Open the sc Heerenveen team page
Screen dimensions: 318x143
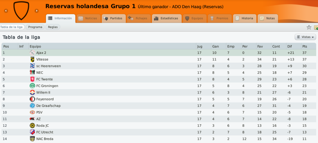click(48, 66)
